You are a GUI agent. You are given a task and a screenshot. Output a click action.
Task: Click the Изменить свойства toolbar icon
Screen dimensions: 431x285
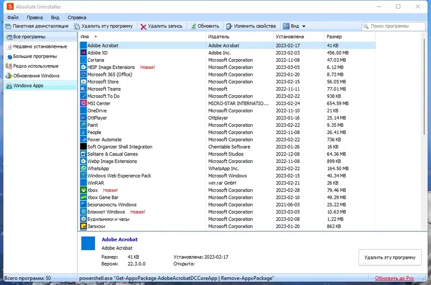(x=230, y=26)
